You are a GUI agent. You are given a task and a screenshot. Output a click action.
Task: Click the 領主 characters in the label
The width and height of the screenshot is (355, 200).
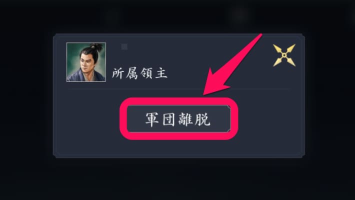(154, 73)
